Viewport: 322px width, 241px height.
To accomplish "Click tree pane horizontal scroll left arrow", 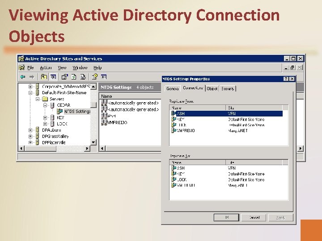I will tap(21, 148).
